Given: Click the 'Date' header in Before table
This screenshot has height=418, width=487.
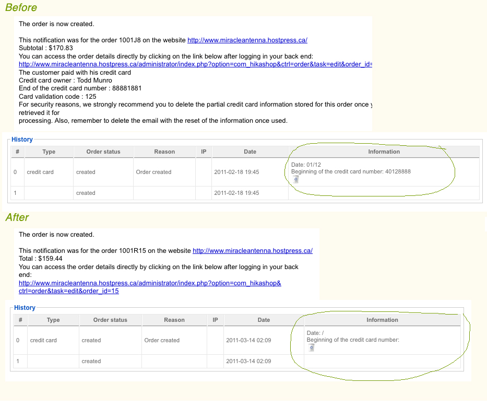Looking at the screenshot, I should point(250,152).
